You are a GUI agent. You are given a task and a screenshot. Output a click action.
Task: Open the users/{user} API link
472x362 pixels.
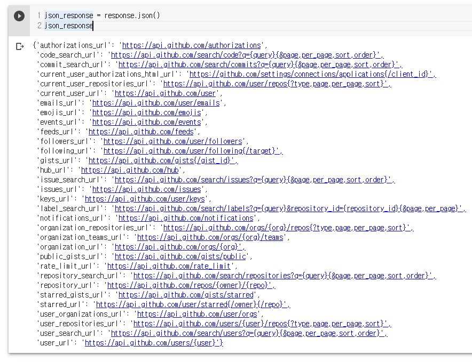[x=154, y=343]
